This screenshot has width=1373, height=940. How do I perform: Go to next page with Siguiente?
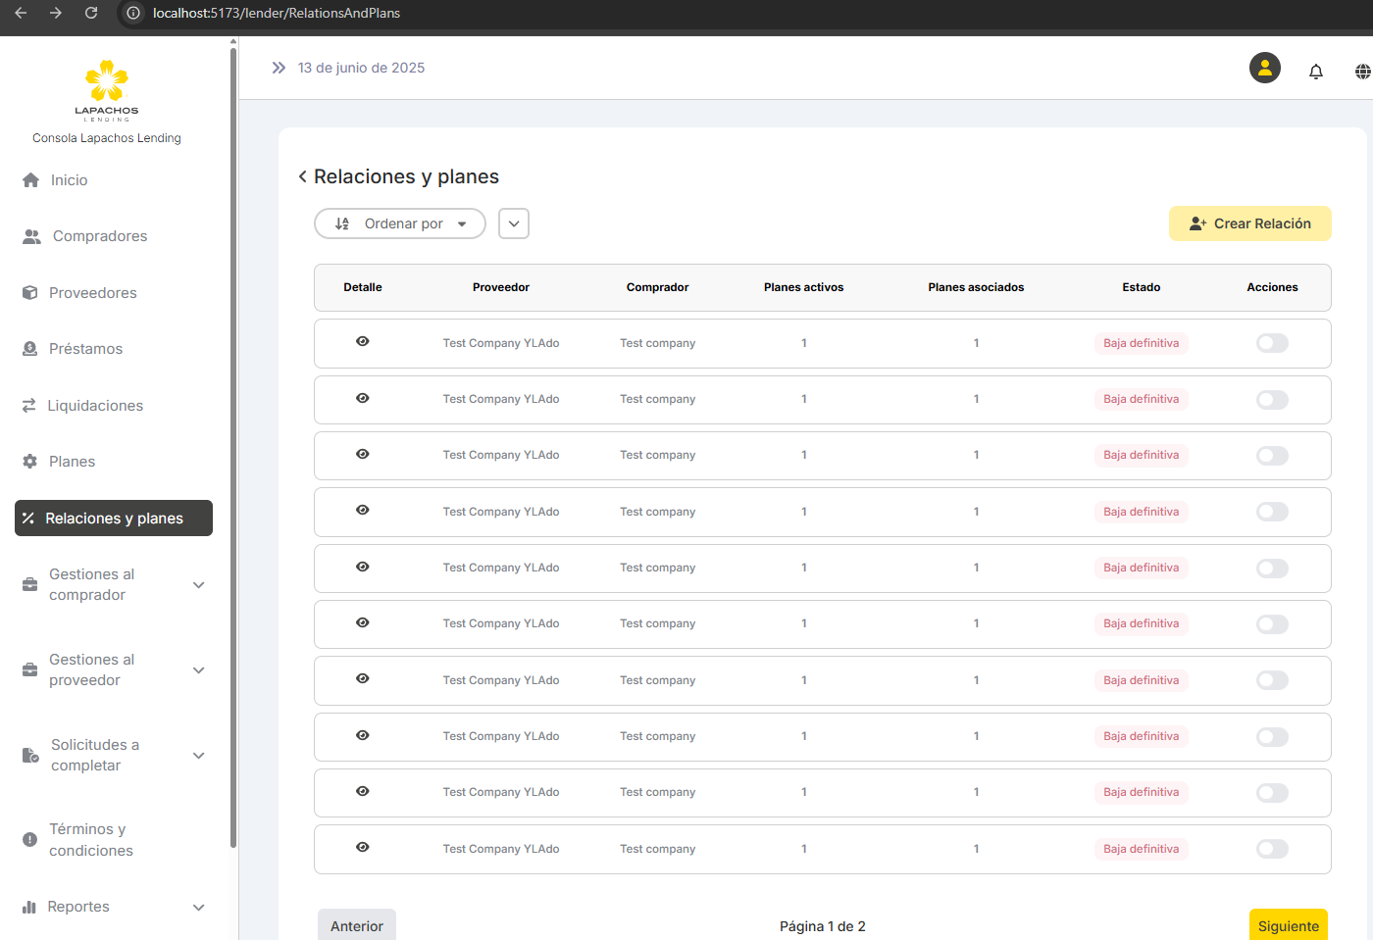(x=1288, y=925)
